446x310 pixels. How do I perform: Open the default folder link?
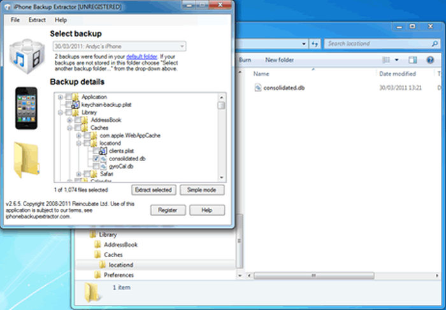tap(141, 56)
